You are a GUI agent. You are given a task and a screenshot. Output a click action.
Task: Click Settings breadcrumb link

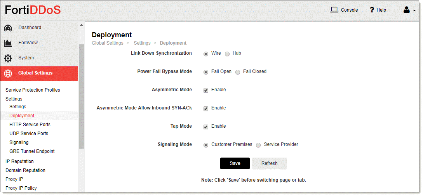click(142, 43)
